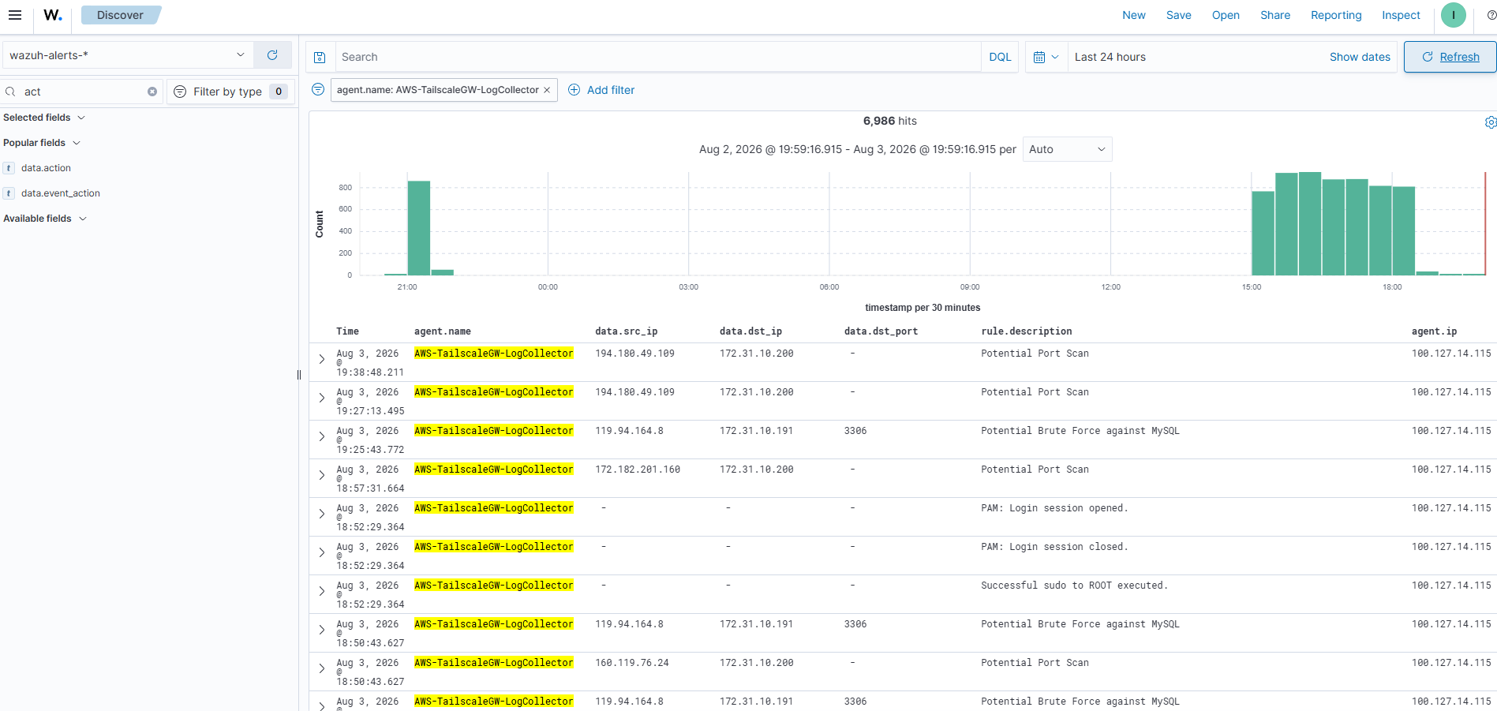Click the Wazuh logo icon
The image size is (1497, 711).
53,15
